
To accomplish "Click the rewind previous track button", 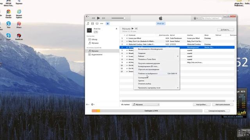I will [x=93, y=18].
